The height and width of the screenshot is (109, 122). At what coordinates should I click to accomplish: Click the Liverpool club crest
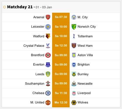pyautogui.click(x=74, y=93)
